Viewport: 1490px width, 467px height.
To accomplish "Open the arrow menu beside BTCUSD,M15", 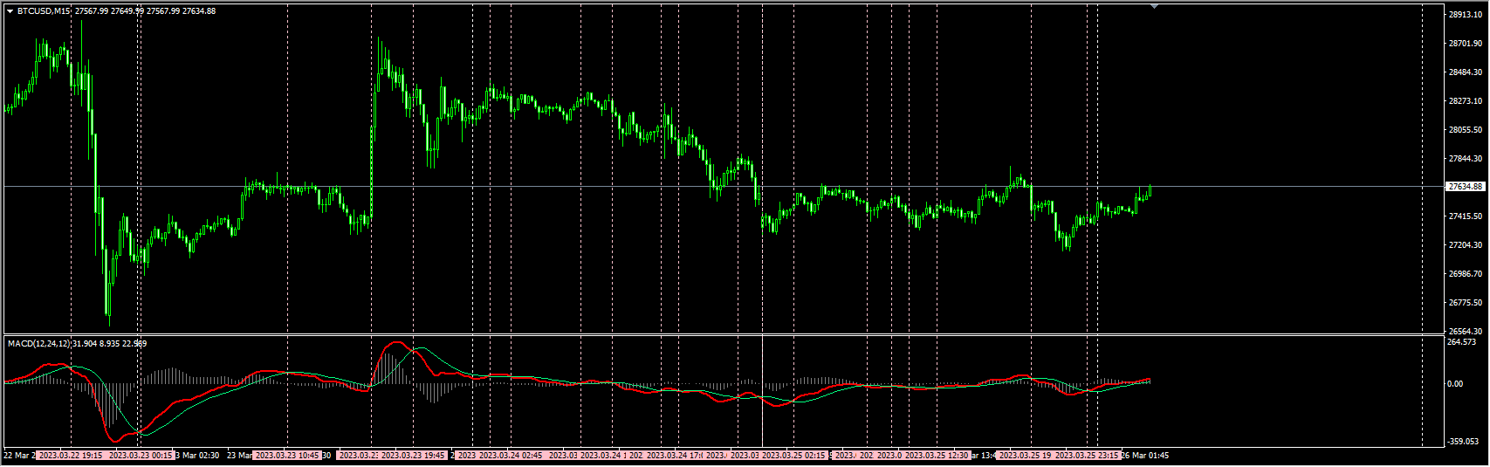I will tap(10, 11).
